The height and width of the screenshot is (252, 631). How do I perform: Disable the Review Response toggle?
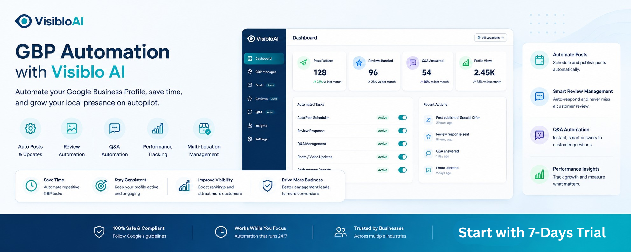tap(403, 131)
